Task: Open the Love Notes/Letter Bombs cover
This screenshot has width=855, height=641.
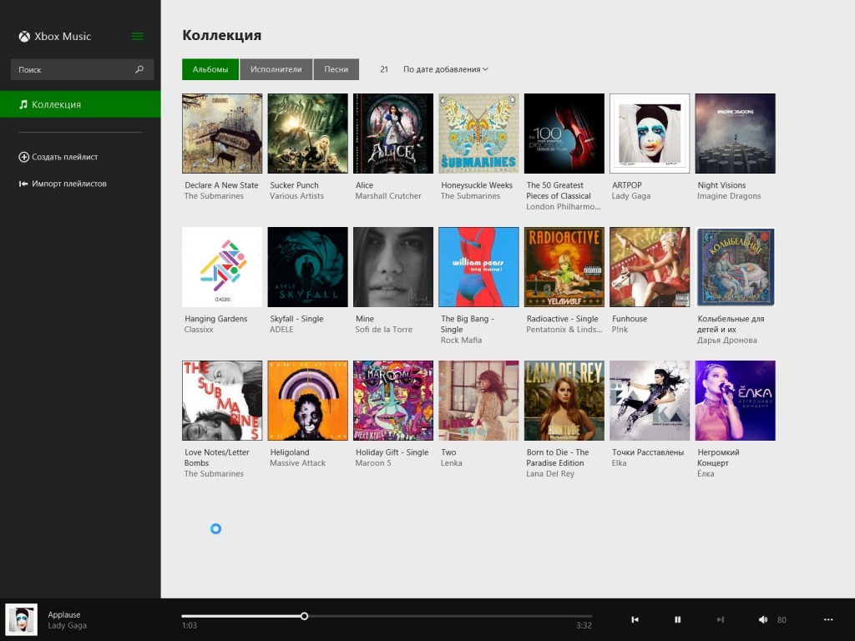Action: tap(222, 401)
